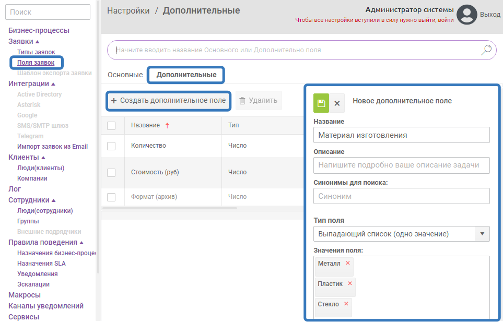The image size is (503, 322).
Task: Click the 'Синонимы для поиска' input field
Action: point(401,196)
